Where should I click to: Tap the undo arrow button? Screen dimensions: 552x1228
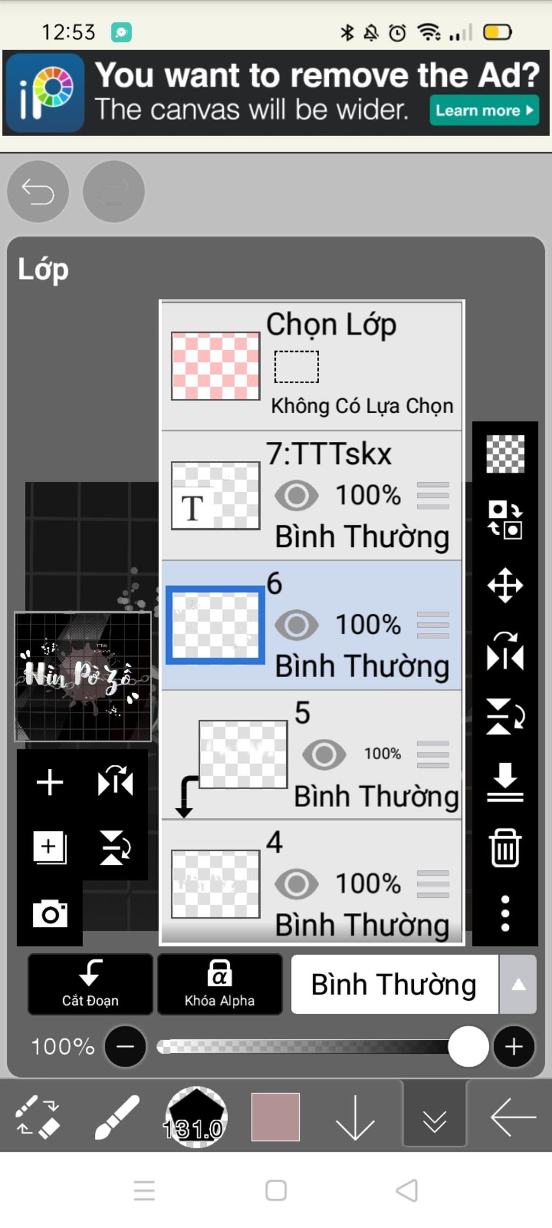[38, 191]
